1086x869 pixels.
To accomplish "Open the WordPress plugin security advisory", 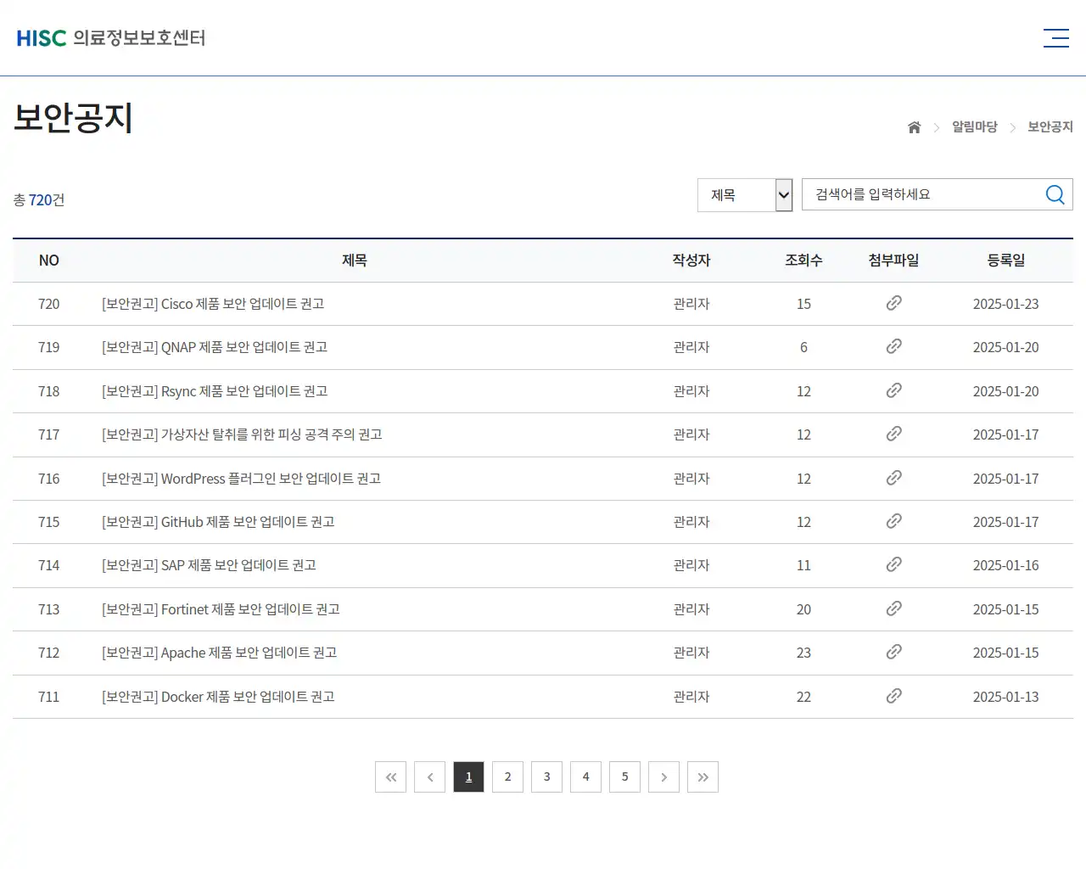I will point(240,478).
